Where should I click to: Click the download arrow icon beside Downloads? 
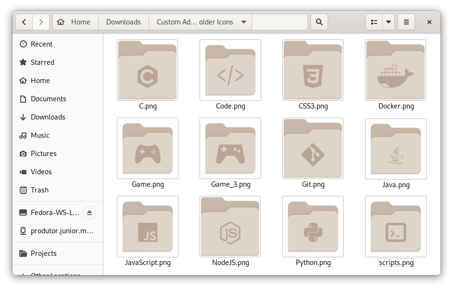point(23,117)
